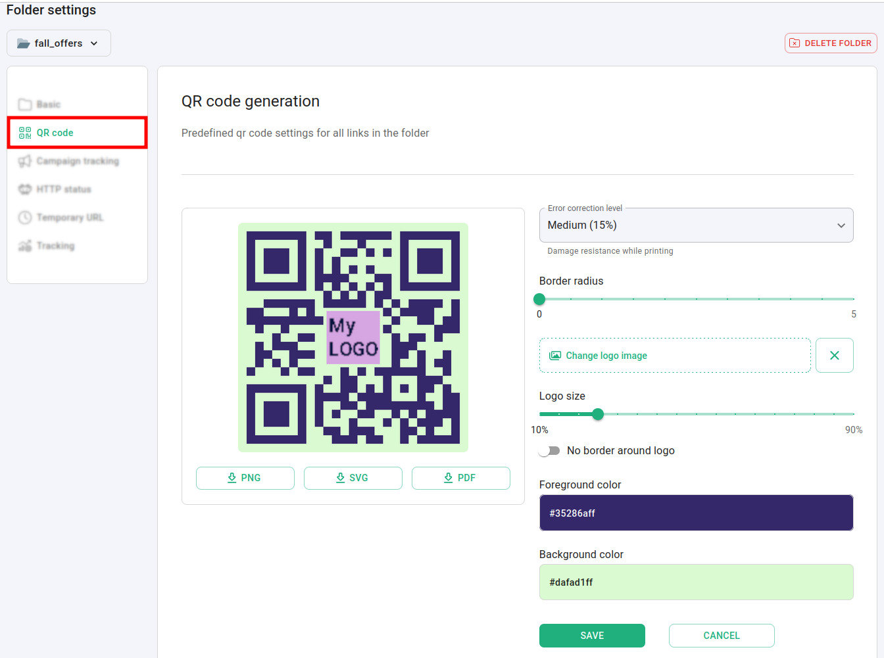Open the Foreground color picker field
The image size is (884, 658).
pos(696,513)
